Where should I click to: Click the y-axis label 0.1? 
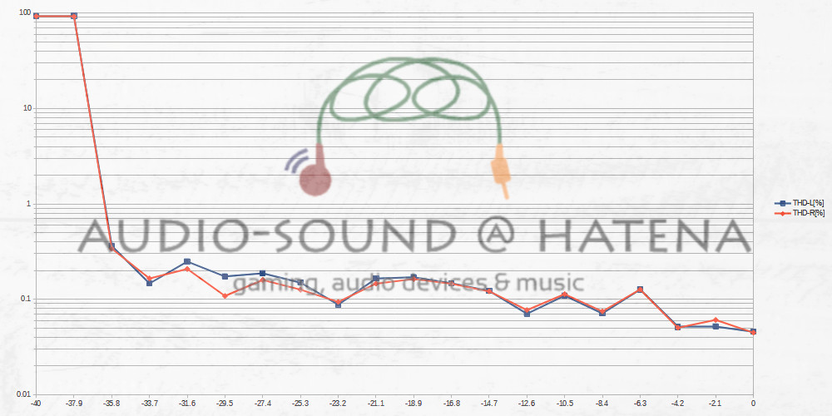tap(26, 300)
